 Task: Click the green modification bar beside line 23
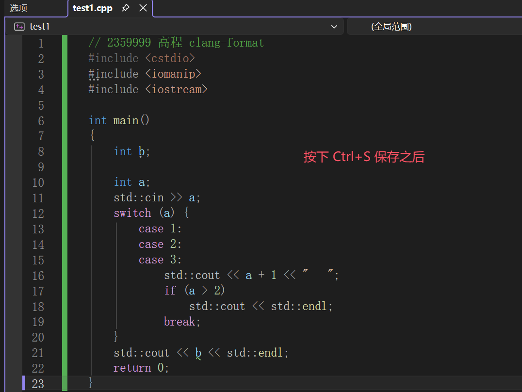coord(64,383)
